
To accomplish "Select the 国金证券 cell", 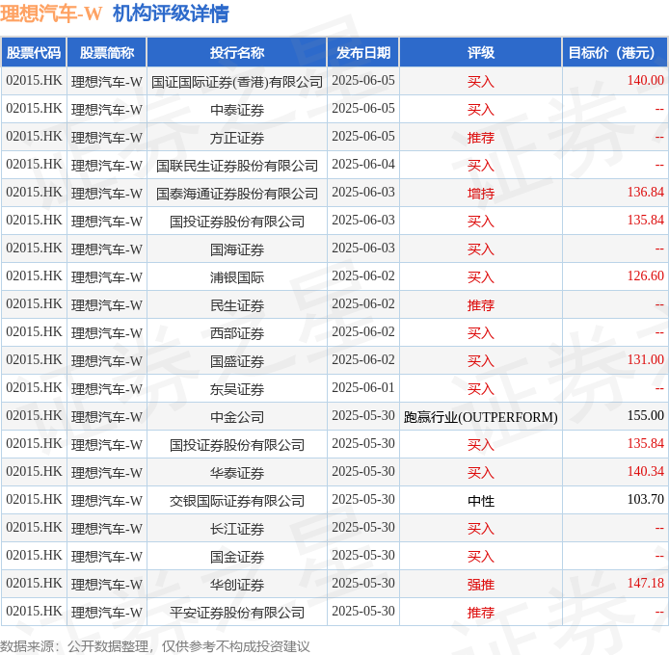I will coord(237,557).
